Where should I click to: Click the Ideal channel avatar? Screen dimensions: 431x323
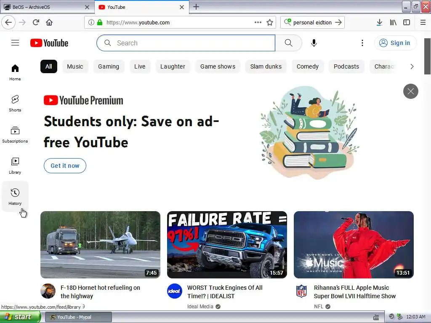[175, 291]
